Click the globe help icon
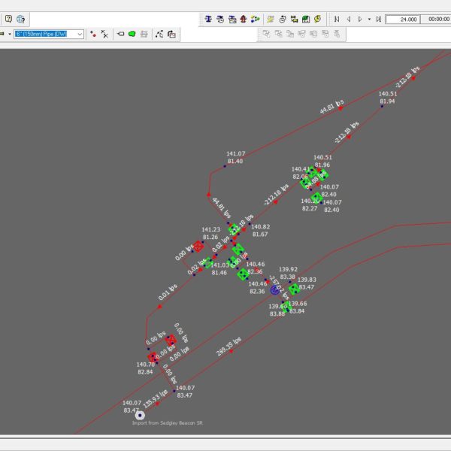Image resolution: width=451 pixels, height=451 pixels. [20, 18]
